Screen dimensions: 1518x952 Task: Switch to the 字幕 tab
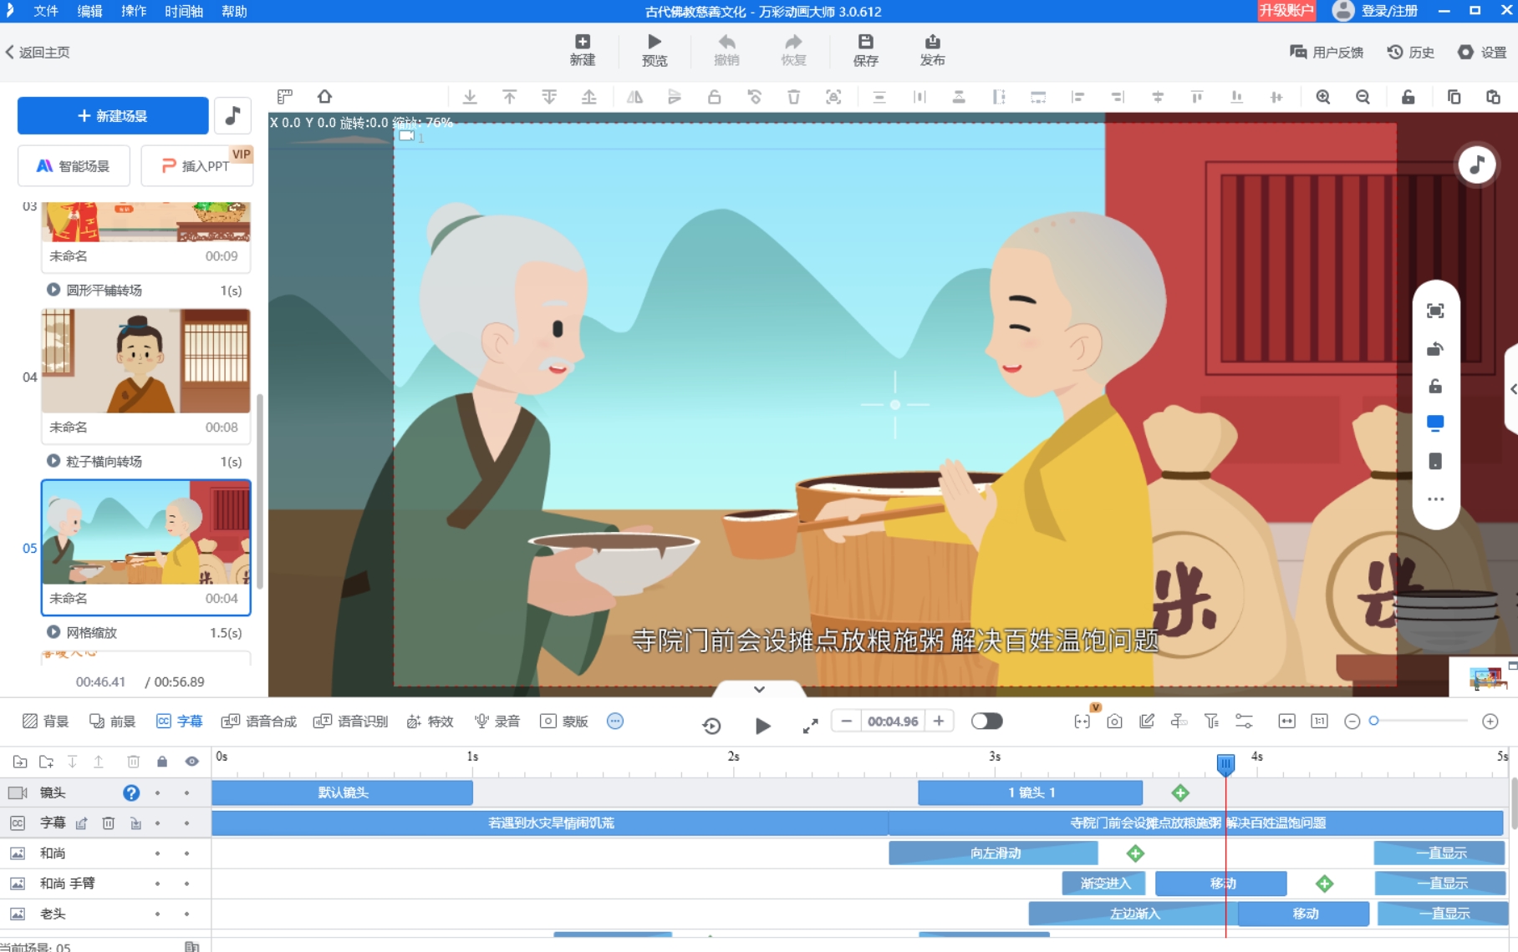click(179, 722)
